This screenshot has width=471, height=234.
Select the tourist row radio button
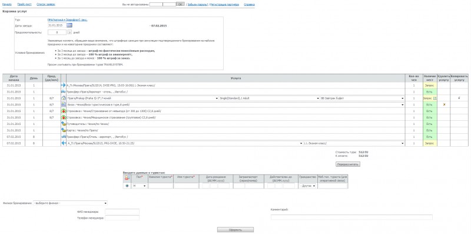point(127,186)
